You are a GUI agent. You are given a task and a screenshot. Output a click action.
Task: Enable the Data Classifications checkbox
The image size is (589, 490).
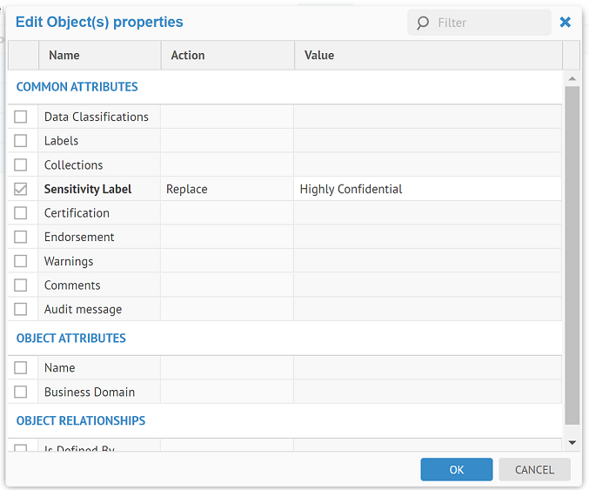[21, 117]
